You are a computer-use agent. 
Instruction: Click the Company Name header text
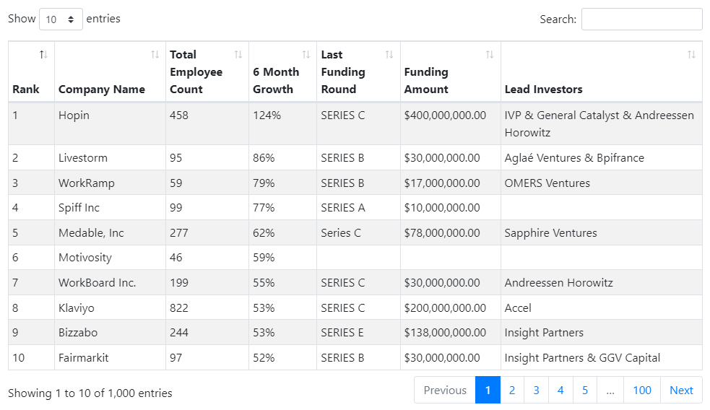click(101, 90)
